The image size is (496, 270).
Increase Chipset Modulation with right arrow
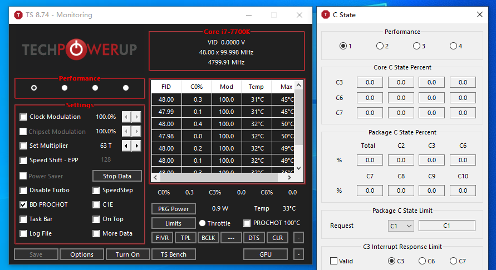[x=136, y=131]
